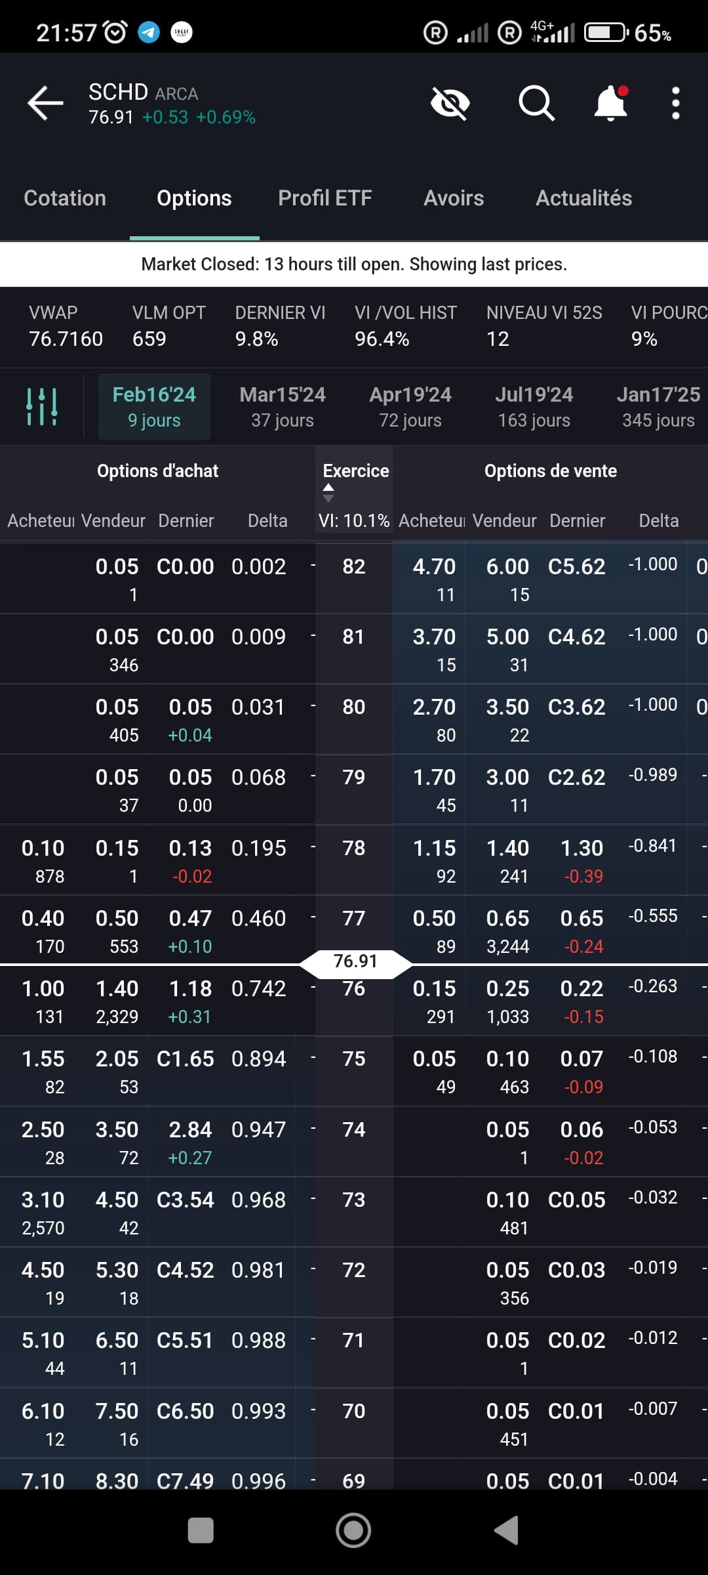Tap call ask price 1.40 at strike 76
Viewport: 708px width, 1575px height.
(x=117, y=989)
